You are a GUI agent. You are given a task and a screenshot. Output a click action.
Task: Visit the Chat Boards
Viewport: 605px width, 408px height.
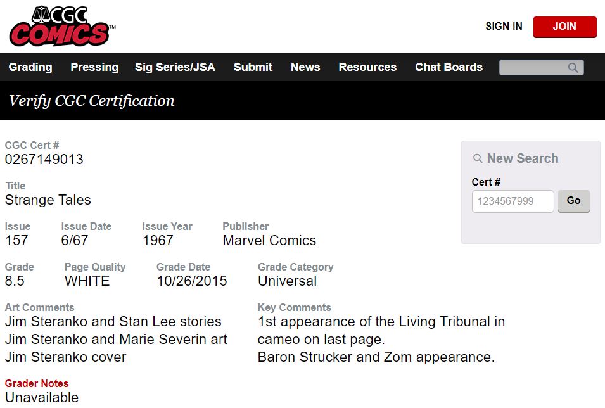point(449,67)
